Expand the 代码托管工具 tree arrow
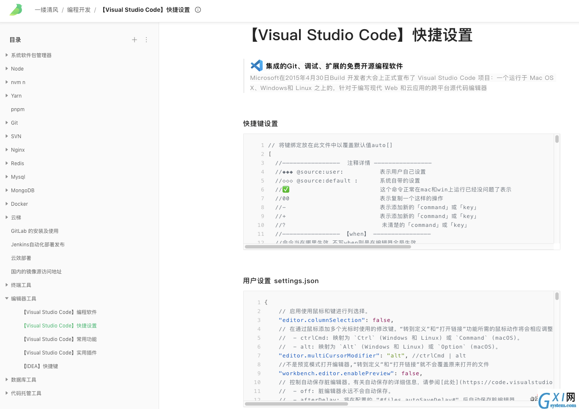This screenshot has height=409, width=579. 7,393
